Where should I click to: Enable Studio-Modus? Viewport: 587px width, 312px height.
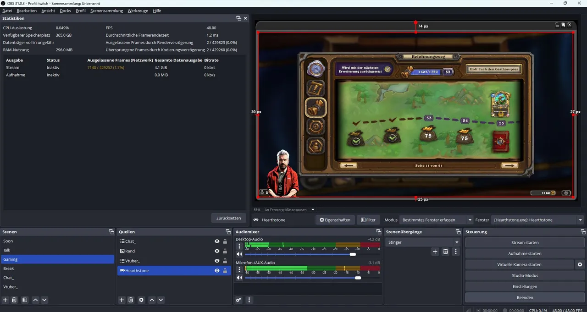(525, 275)
